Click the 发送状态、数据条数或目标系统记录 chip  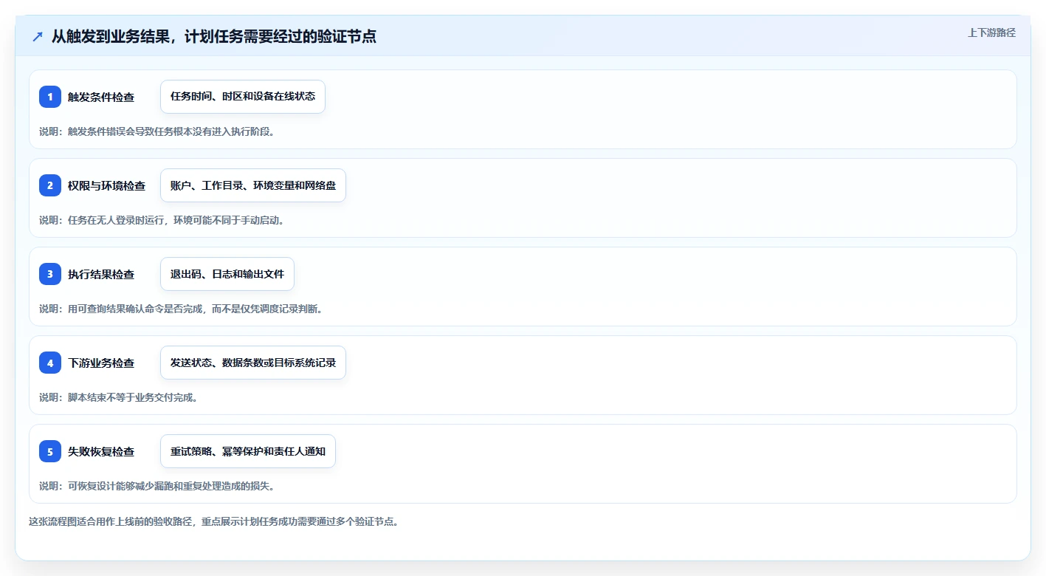pos(253,363)
